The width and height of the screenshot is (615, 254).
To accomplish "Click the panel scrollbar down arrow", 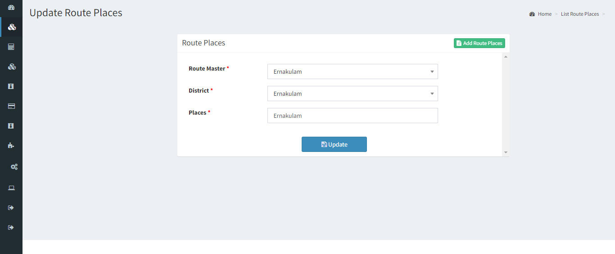I will pyautogui.click(x=506, y=152).
